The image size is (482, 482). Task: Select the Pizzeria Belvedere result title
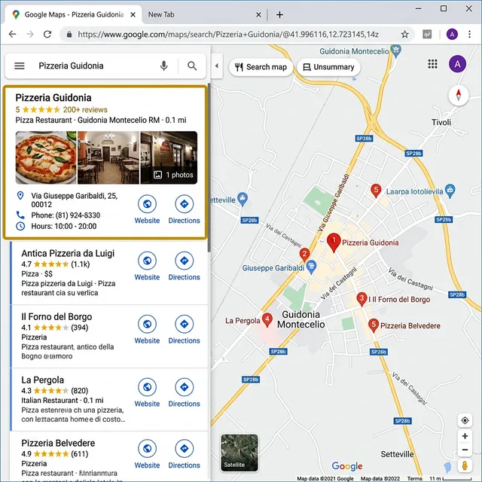coord(58,444)
